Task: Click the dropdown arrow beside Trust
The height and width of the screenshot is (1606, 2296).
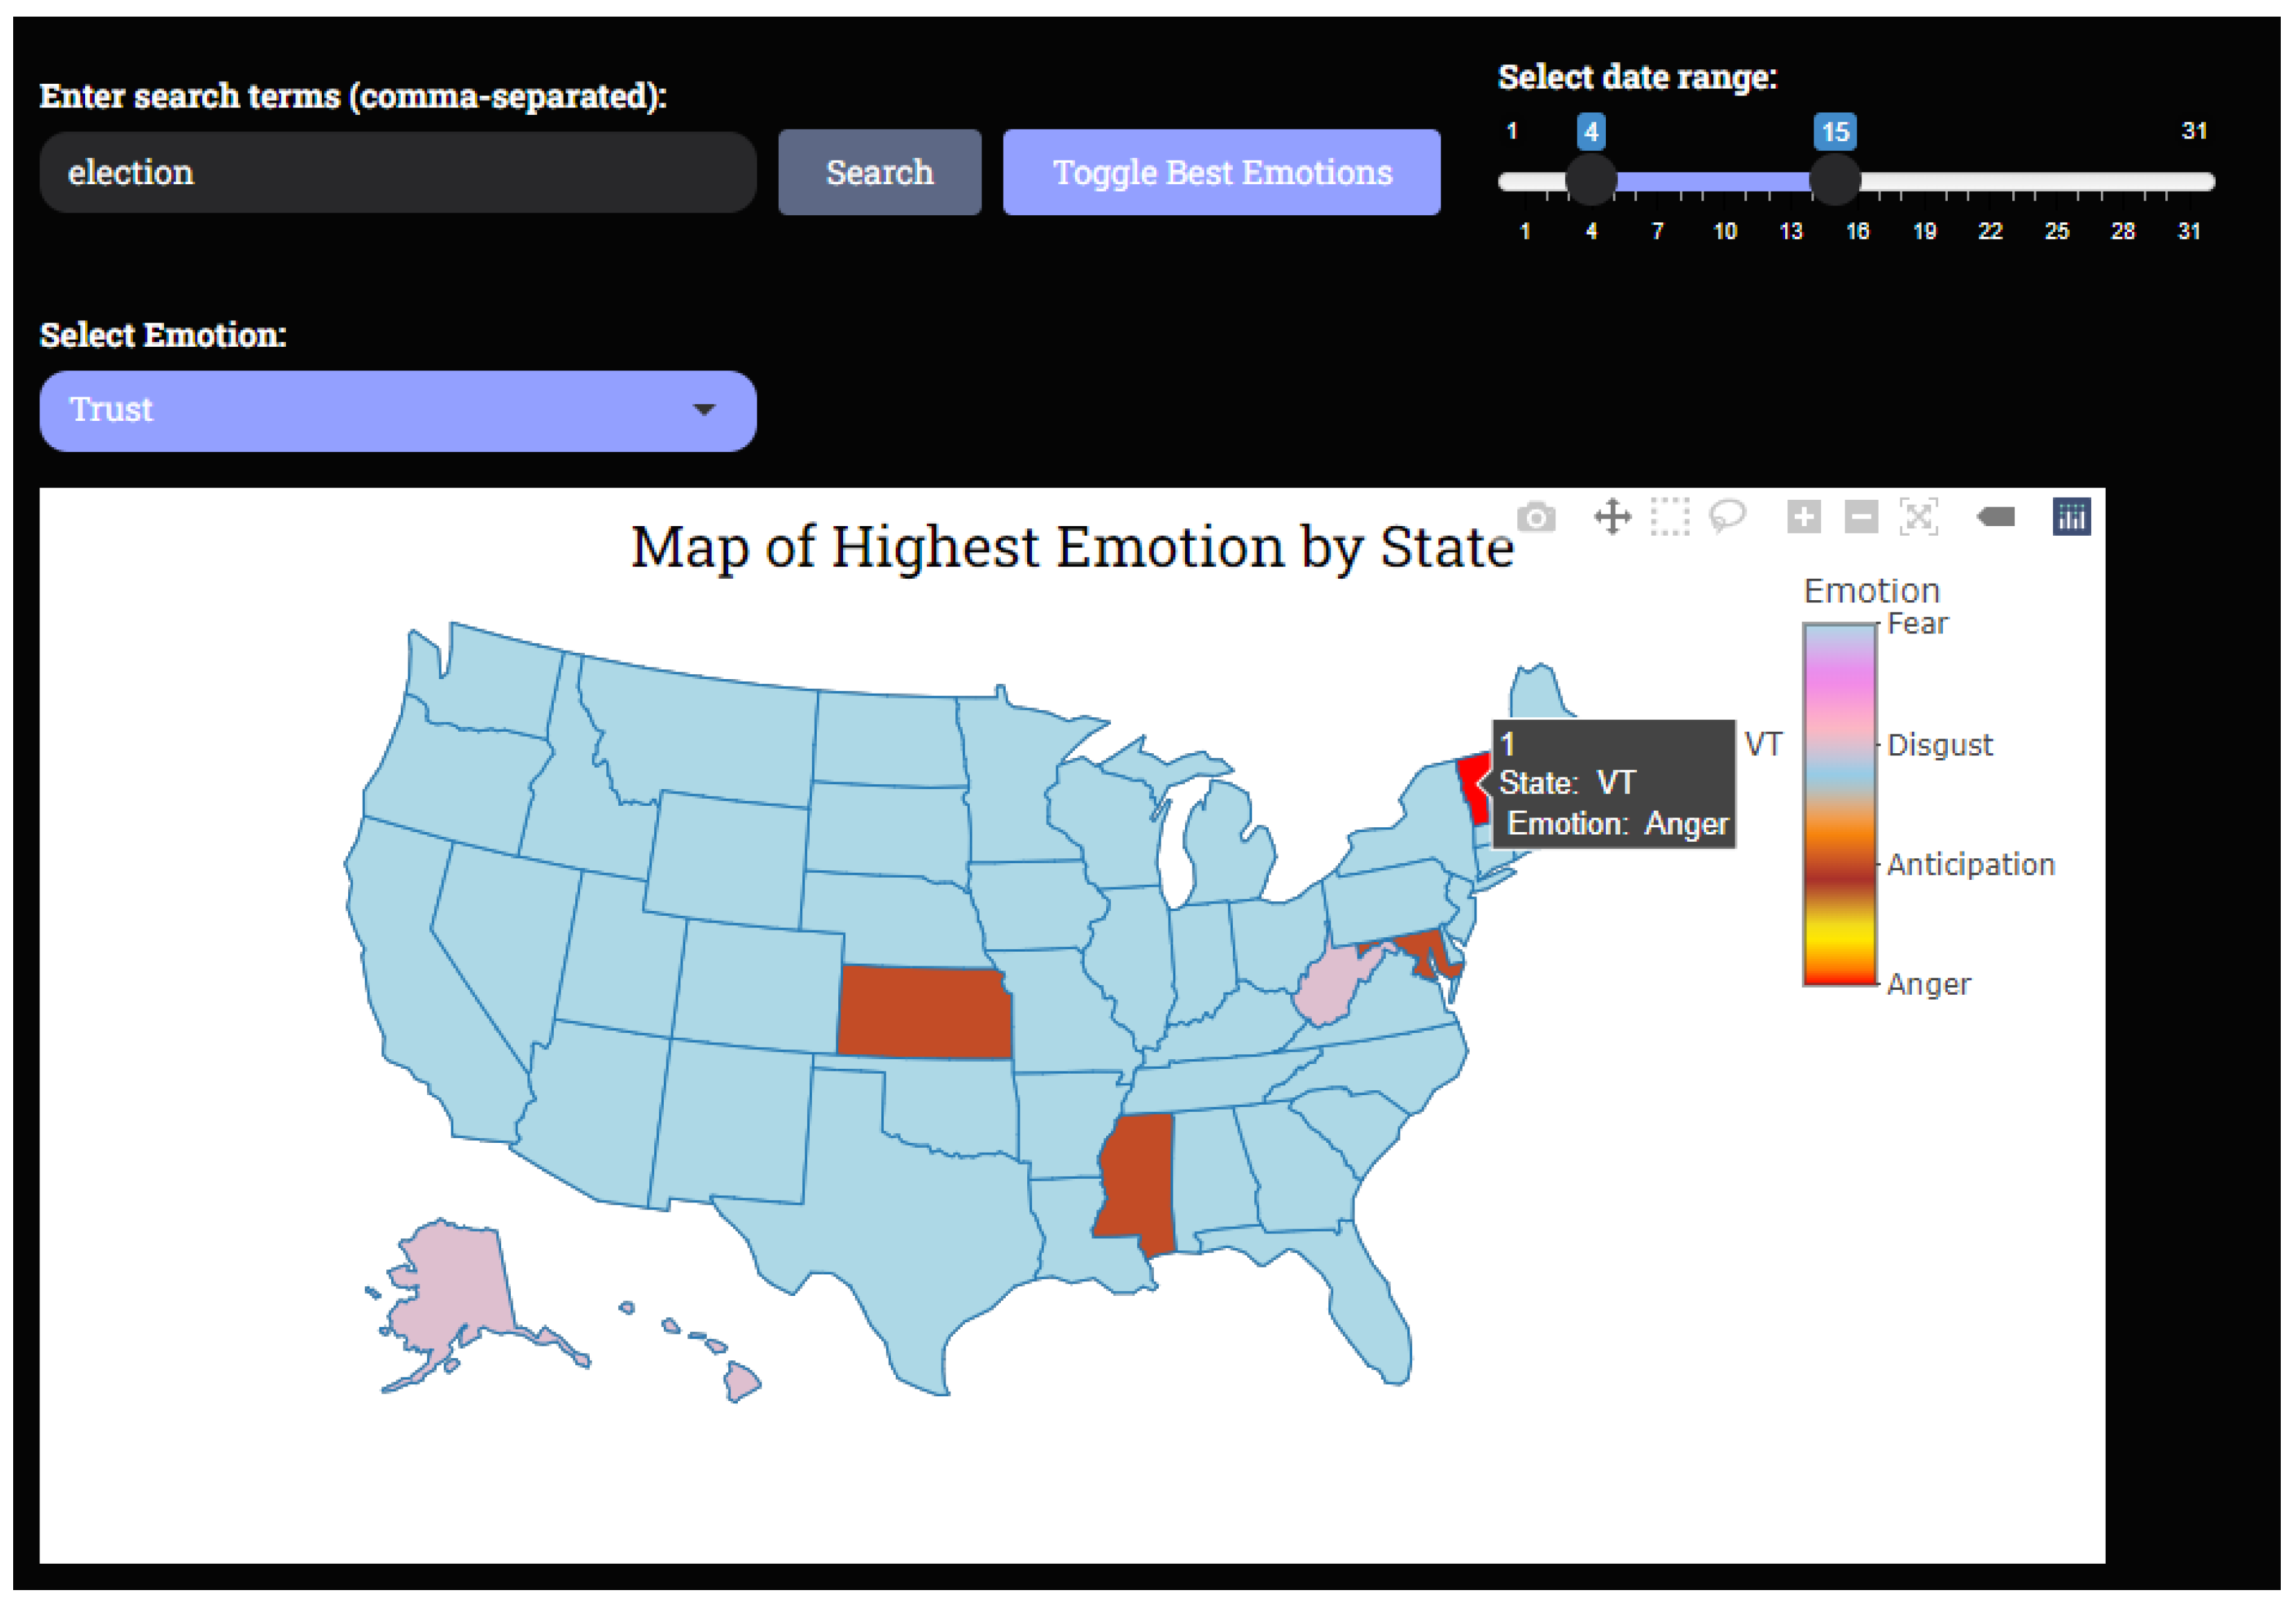Action: (704, 410)
